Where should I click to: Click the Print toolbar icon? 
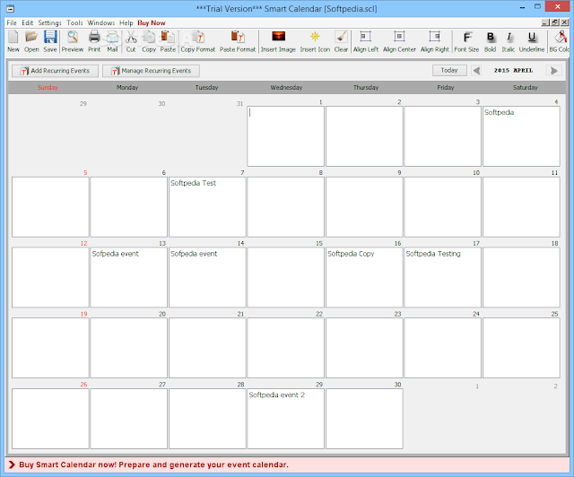pos(94,41)
